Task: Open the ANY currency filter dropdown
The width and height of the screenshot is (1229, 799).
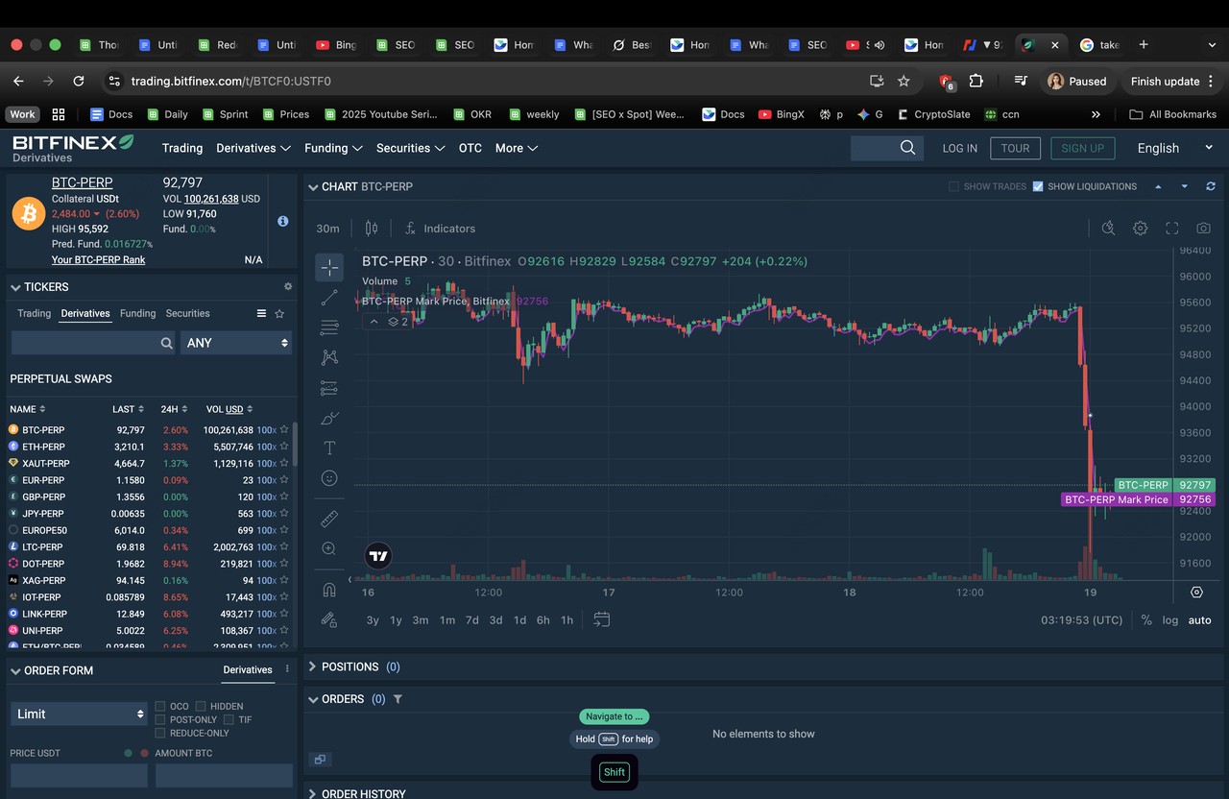Action: tap(236, 343)
